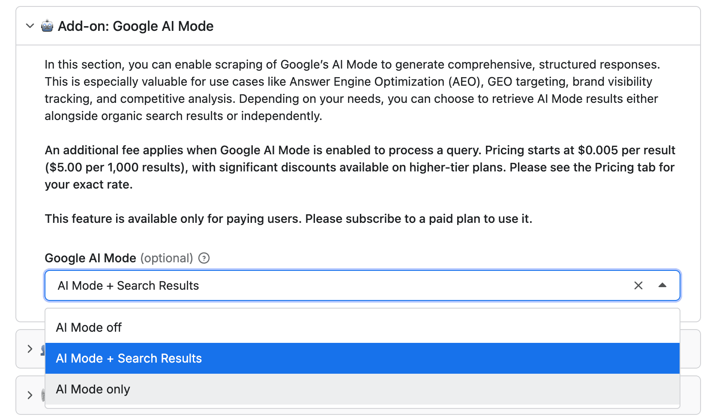Close the dropdown using the triangle arrow

coord(662,285)
